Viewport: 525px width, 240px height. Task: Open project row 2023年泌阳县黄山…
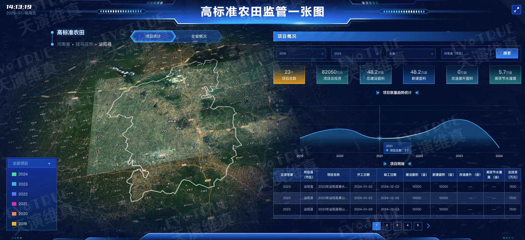tap(397, 198)
